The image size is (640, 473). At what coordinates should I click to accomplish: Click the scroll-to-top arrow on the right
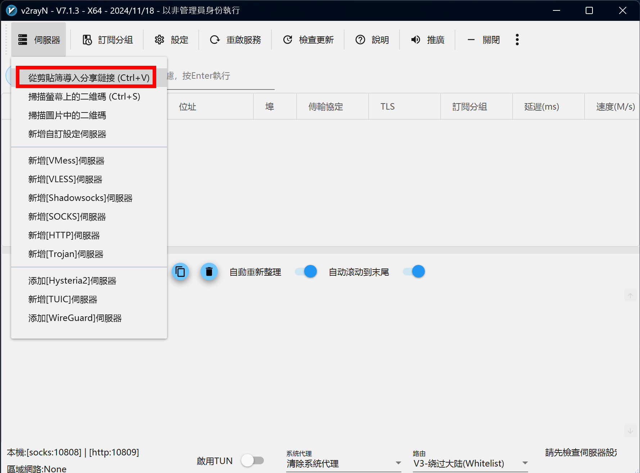coord(631,295)
